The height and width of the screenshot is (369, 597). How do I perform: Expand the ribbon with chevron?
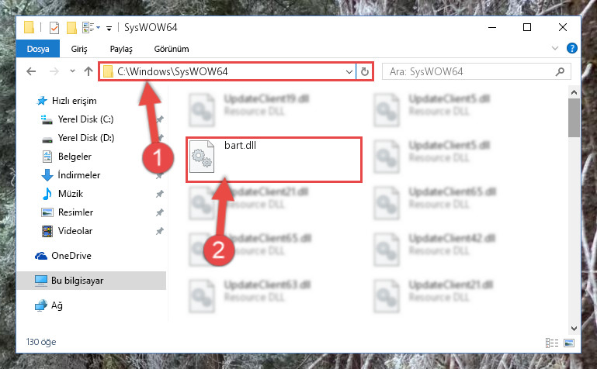[555, 48]
